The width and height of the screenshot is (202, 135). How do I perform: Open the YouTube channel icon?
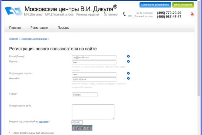click(x=193, y=14)
